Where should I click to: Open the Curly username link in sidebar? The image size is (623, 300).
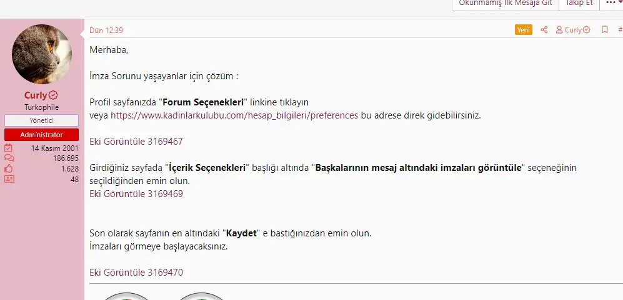coord(36,95)
